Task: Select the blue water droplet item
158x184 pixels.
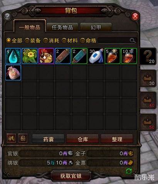Action: pyautogui.click(x=13, y=56)
